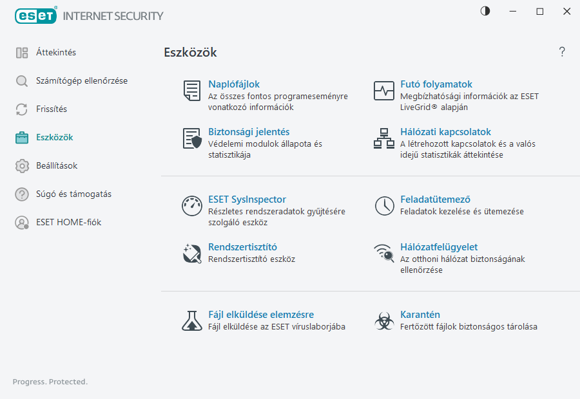580x399 pixels.
Task: Open Naplófájlok via its log file icon
Action: (x=191, y=91)
